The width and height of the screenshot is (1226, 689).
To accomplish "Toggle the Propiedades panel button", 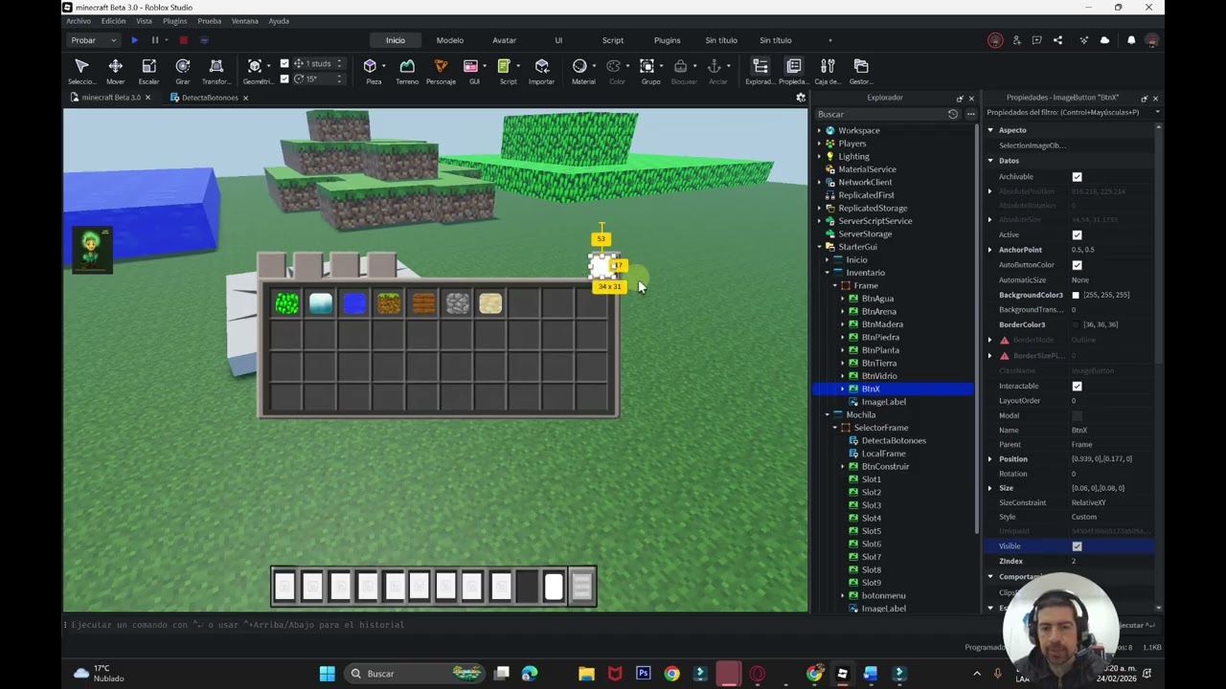I will point(793,71).
